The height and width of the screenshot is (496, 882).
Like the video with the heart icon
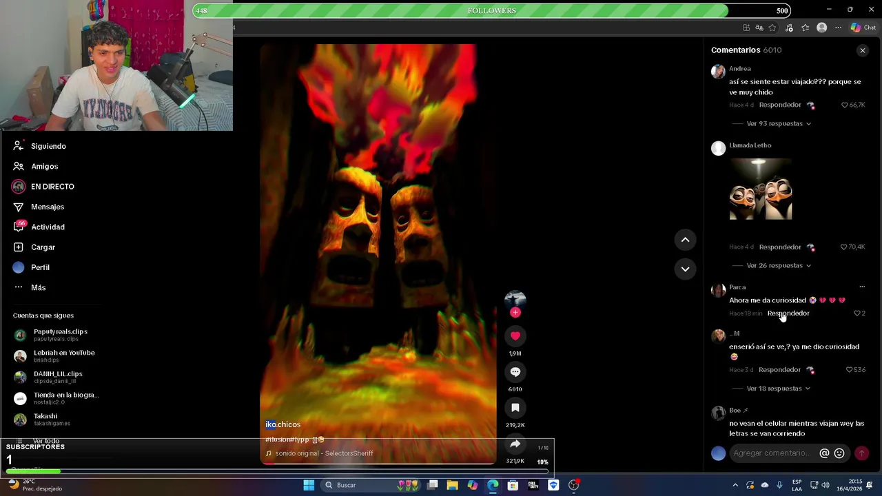pos(515,336)
